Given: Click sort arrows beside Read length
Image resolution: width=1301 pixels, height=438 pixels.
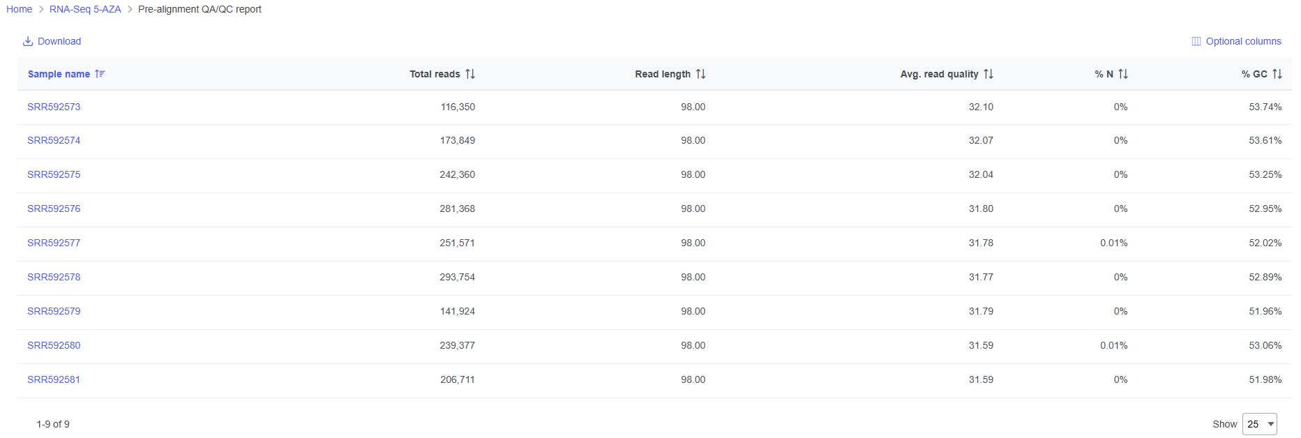Looking at the screenshot, I should tap(700, 74).
